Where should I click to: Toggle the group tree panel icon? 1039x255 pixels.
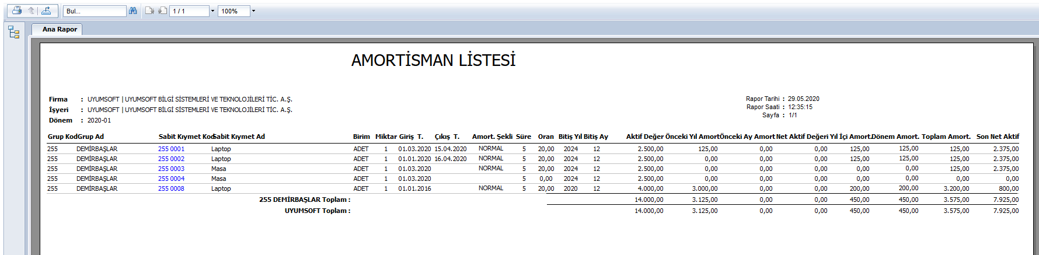click(x=14, y=33)
